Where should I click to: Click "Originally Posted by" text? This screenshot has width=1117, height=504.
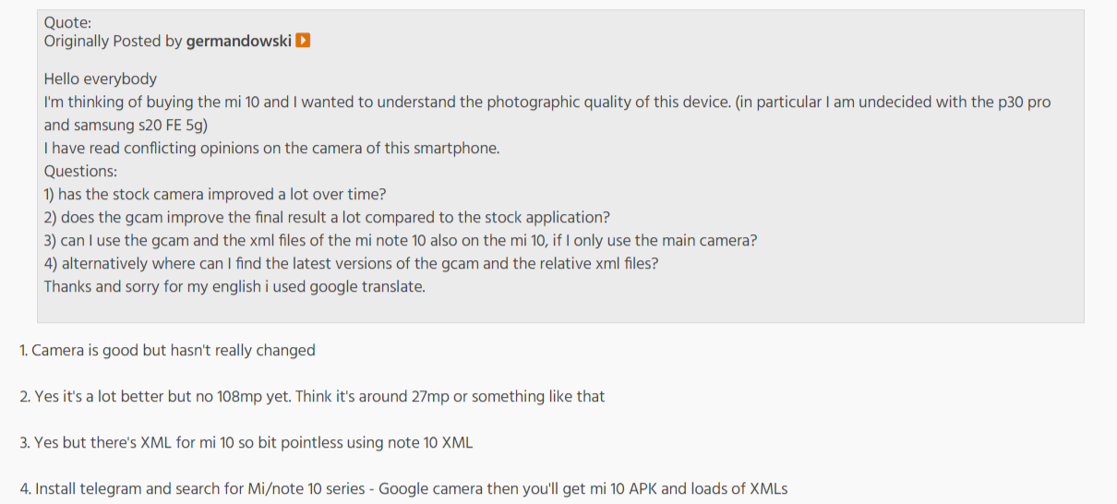pyautogui.click(x=114, y=41)
